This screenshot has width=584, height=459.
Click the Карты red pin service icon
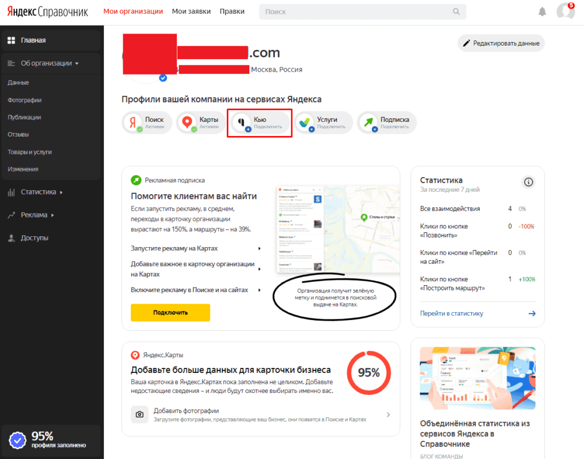click(x=187, y=122)
